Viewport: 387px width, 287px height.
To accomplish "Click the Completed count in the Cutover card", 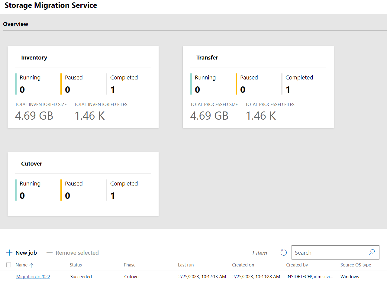I will coord(113,195).
